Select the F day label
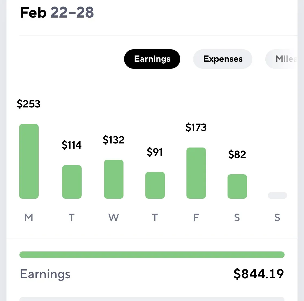Viewport: 304px width, 301px height. click(196, 217)
